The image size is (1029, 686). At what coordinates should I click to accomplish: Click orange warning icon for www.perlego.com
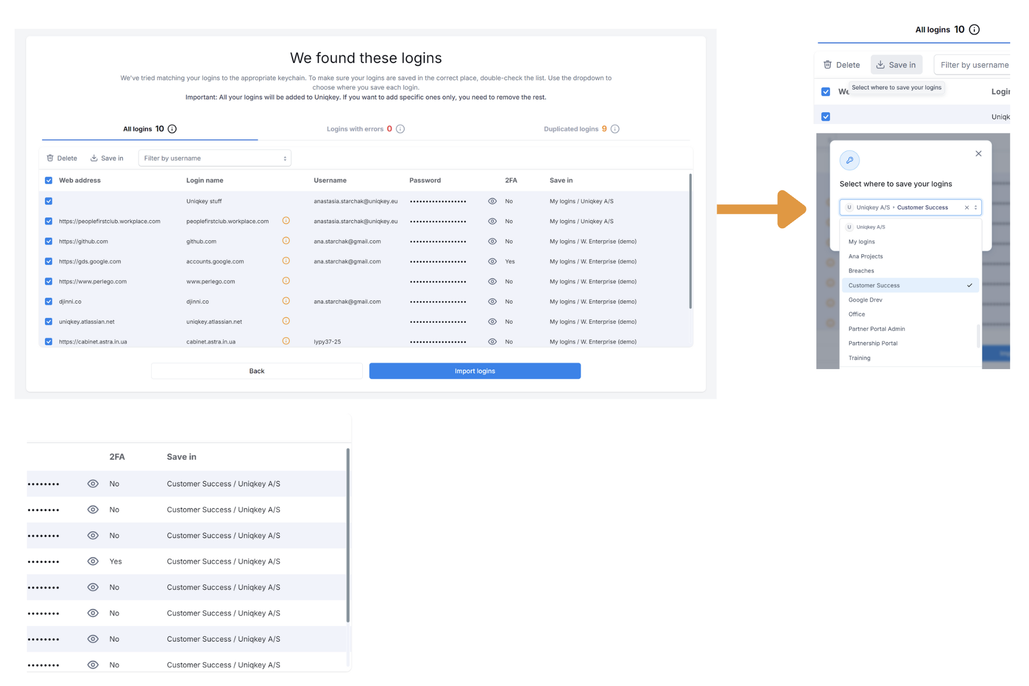click(286, 281)
